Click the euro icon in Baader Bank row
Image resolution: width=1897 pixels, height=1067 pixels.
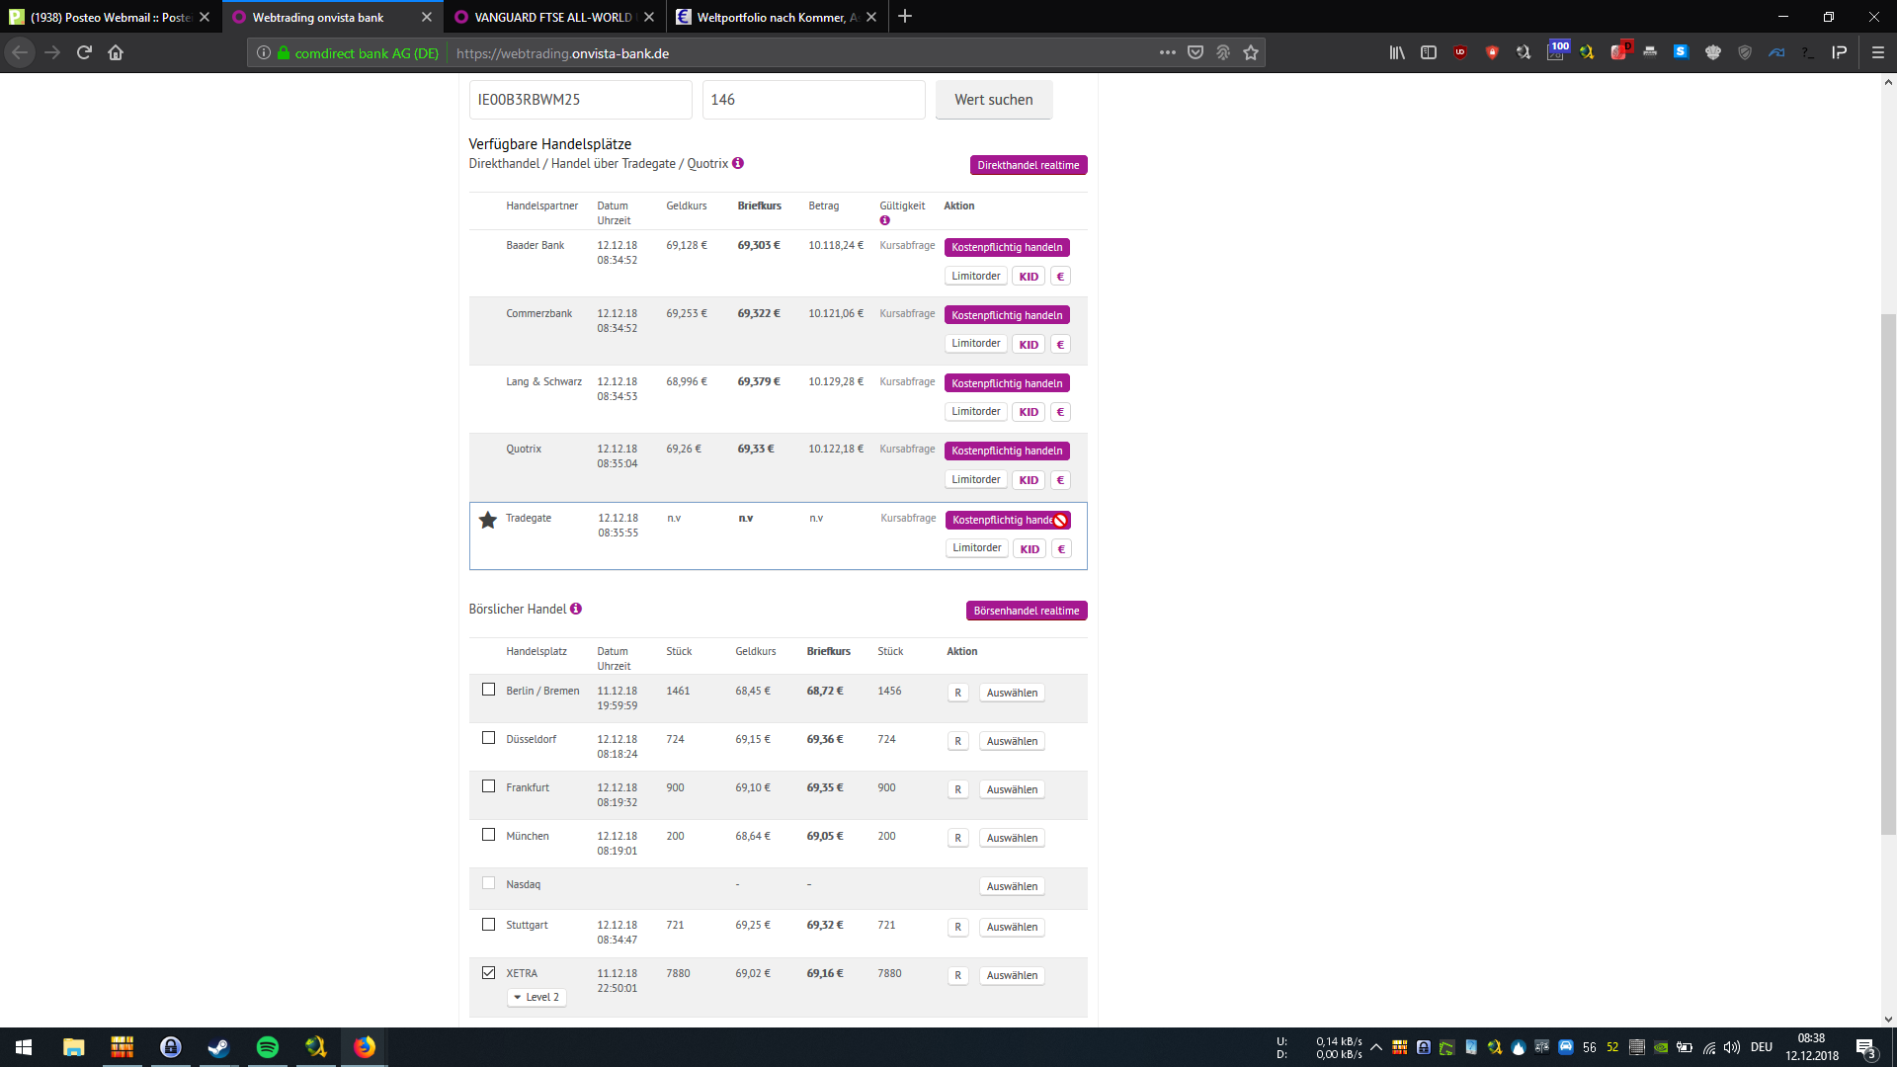coord(1060,277)
